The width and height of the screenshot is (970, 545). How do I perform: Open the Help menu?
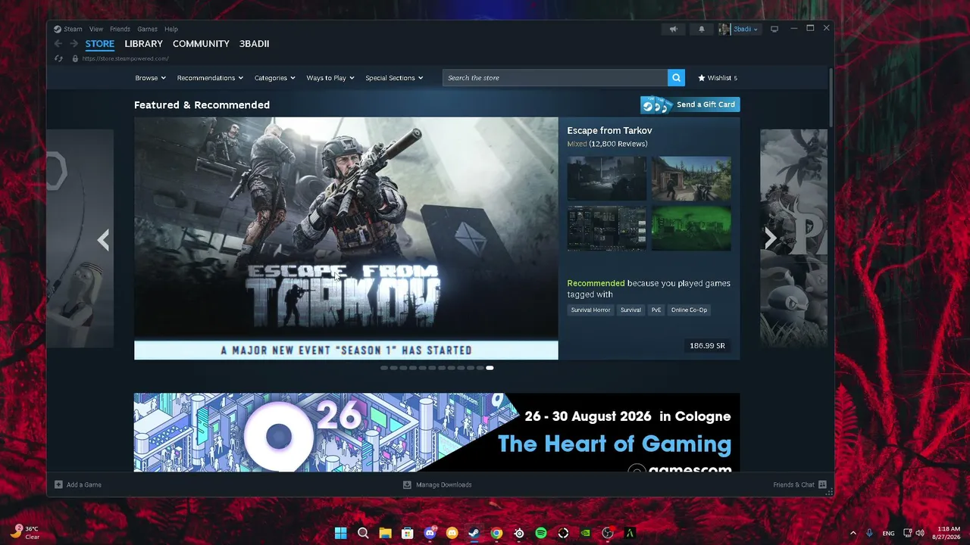[171, 29]
